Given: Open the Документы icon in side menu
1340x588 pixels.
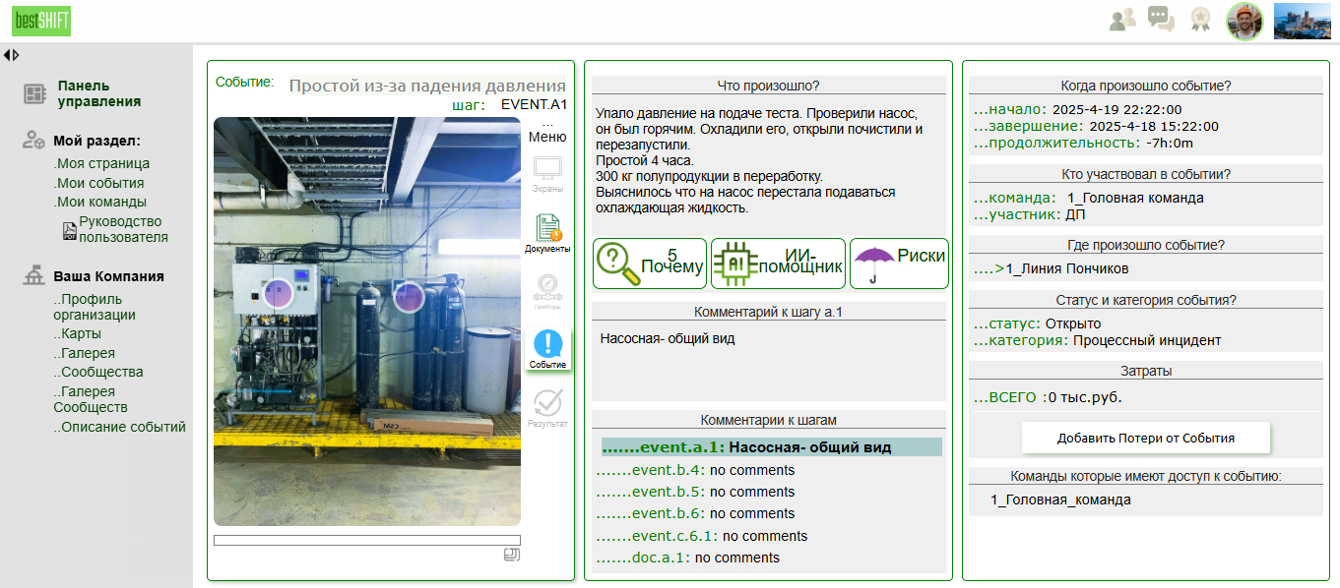Looking at the screenshot, I should click(x=547, y=233).
